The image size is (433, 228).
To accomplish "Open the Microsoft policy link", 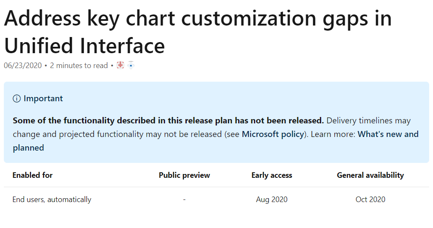I will 273,134.
